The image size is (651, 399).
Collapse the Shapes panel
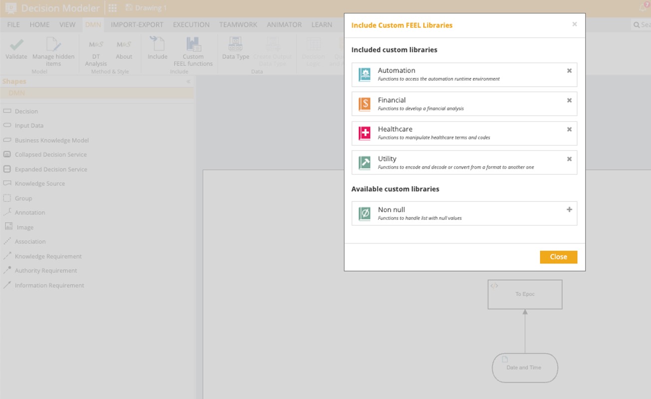pos(188,82)
